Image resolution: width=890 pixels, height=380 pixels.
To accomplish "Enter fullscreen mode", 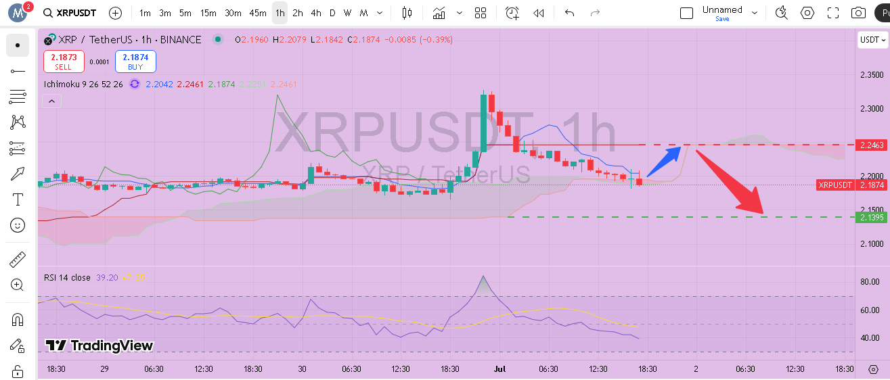I will (833, 13).
